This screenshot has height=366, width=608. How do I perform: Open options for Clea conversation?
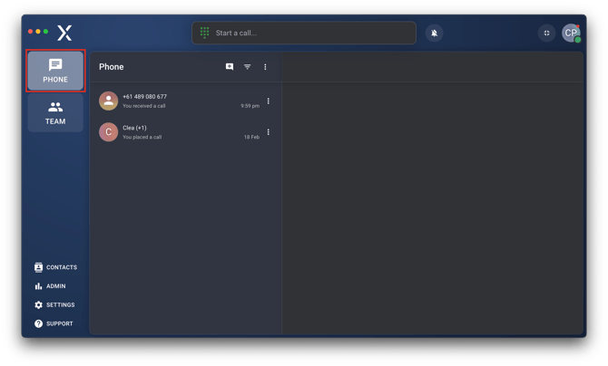[x=269, y=132]
